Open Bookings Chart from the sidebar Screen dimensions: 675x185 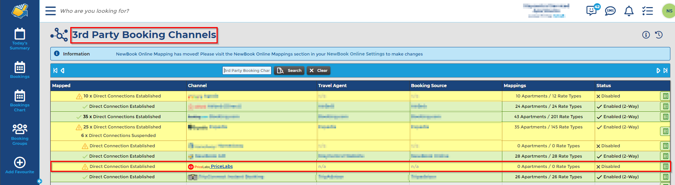20,101
